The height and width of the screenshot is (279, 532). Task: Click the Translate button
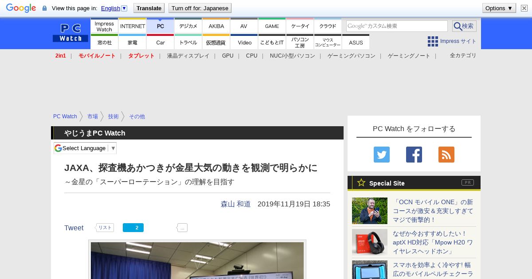(149, 8)
